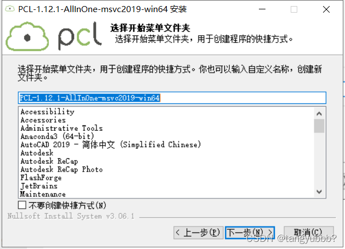Select JetBrains folder entry
The height and width of the screenshot is (249, 345).
pos(39,186)
